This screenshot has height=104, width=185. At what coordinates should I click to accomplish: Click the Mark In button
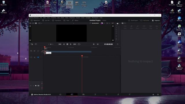[x=94, y=44]
